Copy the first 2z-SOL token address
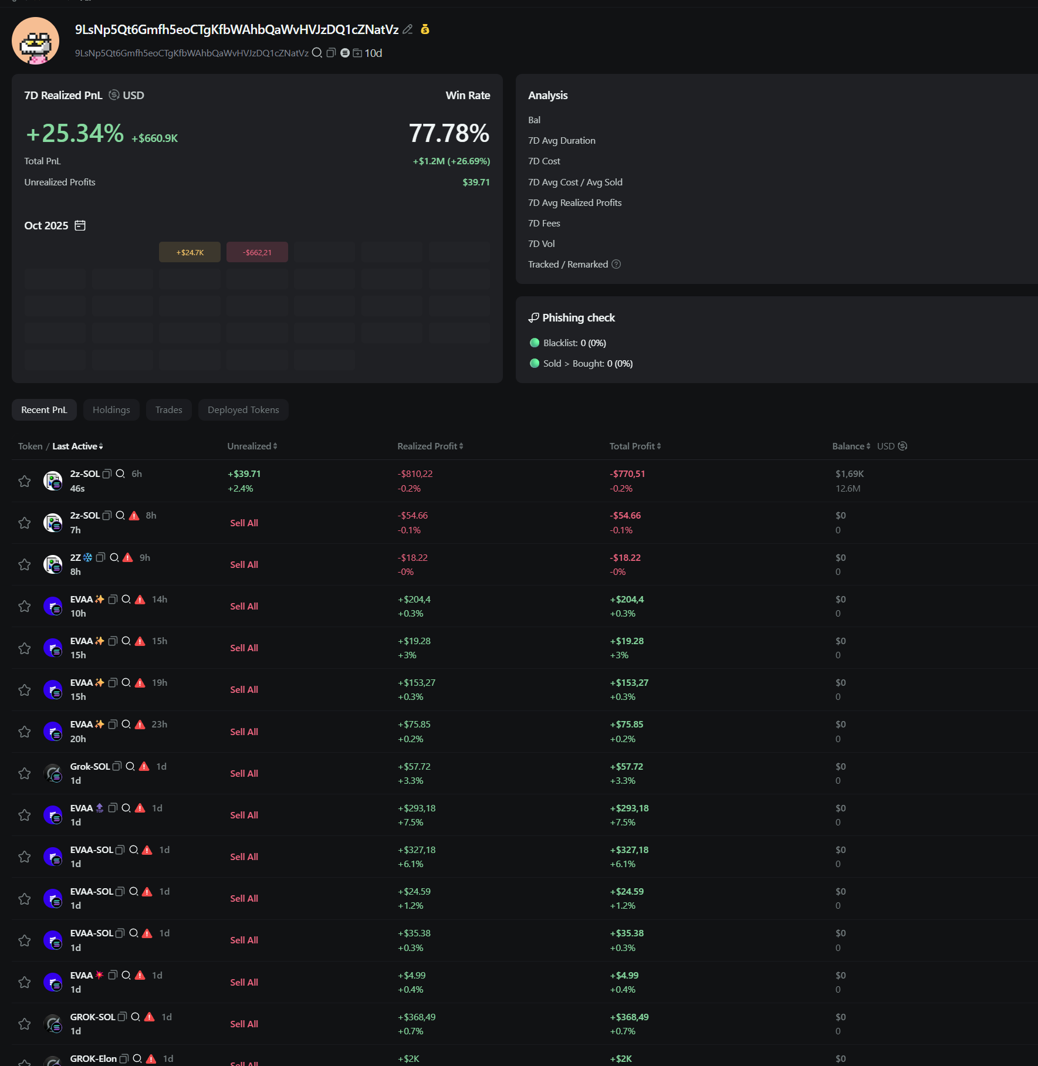 coord(107,474)
